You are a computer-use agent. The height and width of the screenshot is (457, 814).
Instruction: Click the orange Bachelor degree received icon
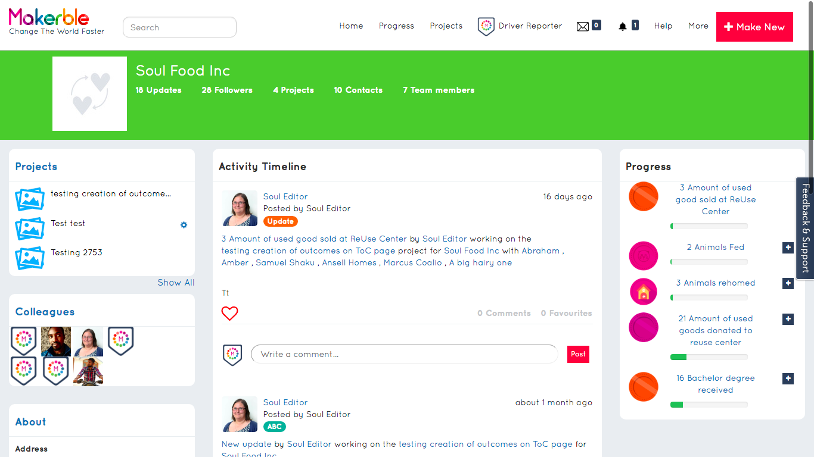point(644,387)
